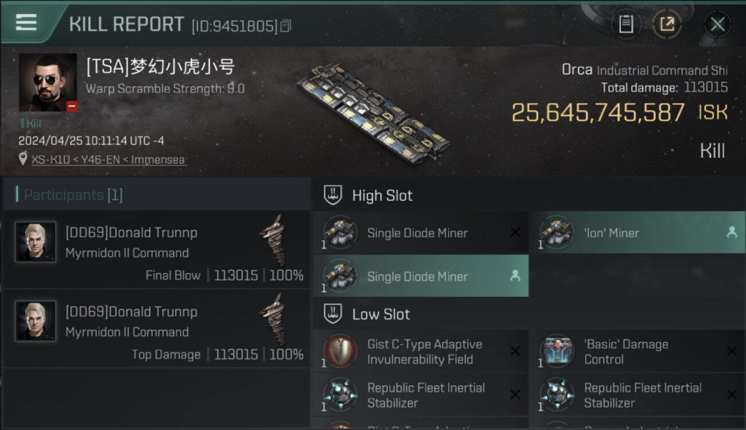Open the hamburger menu
Screen dimensions: 746x430
click(26, 22)
